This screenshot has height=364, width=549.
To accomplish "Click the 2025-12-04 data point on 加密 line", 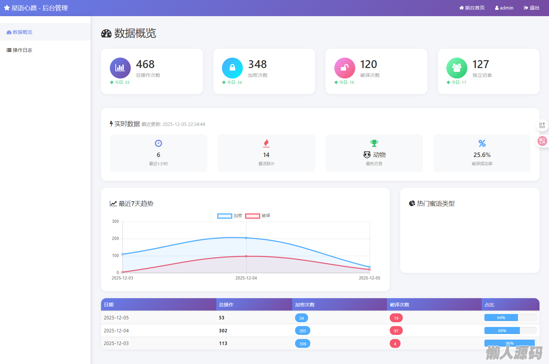I will (x=246, y=238).
